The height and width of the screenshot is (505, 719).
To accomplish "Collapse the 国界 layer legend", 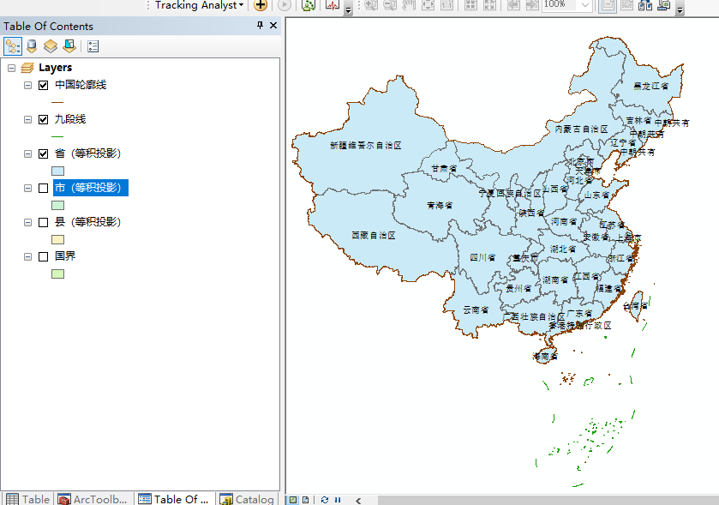I will pyautogui.click(x=28, y=257).
